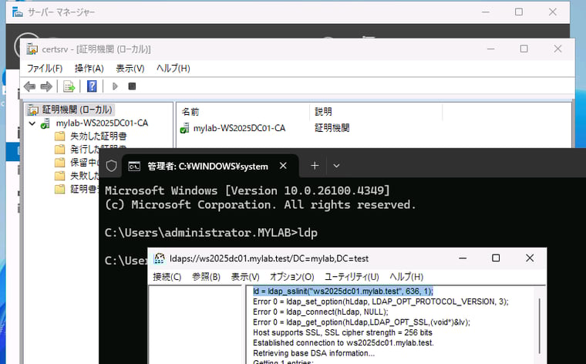Click the Start service play icon

115,86
